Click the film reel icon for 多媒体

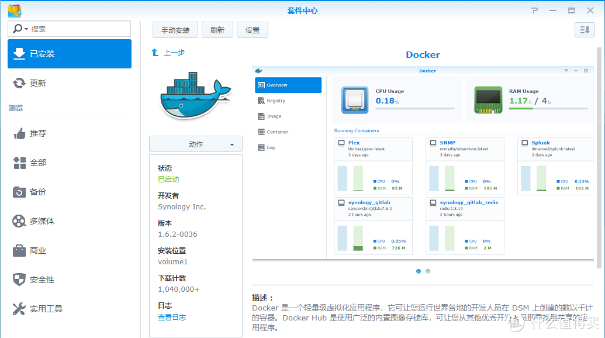tap(19, 221)
